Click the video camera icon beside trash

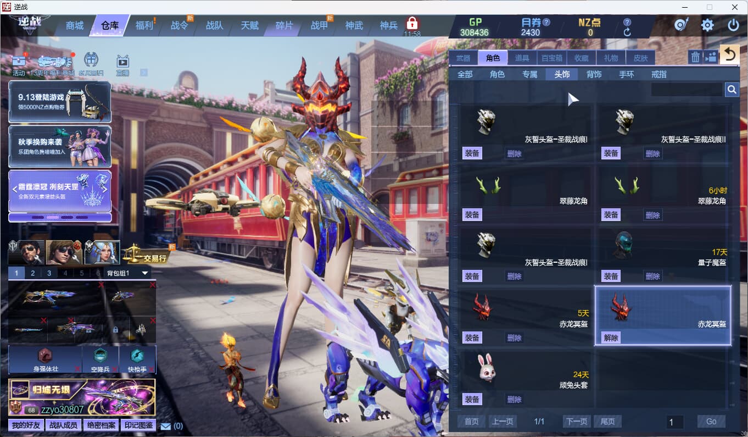tap(711, 57)
